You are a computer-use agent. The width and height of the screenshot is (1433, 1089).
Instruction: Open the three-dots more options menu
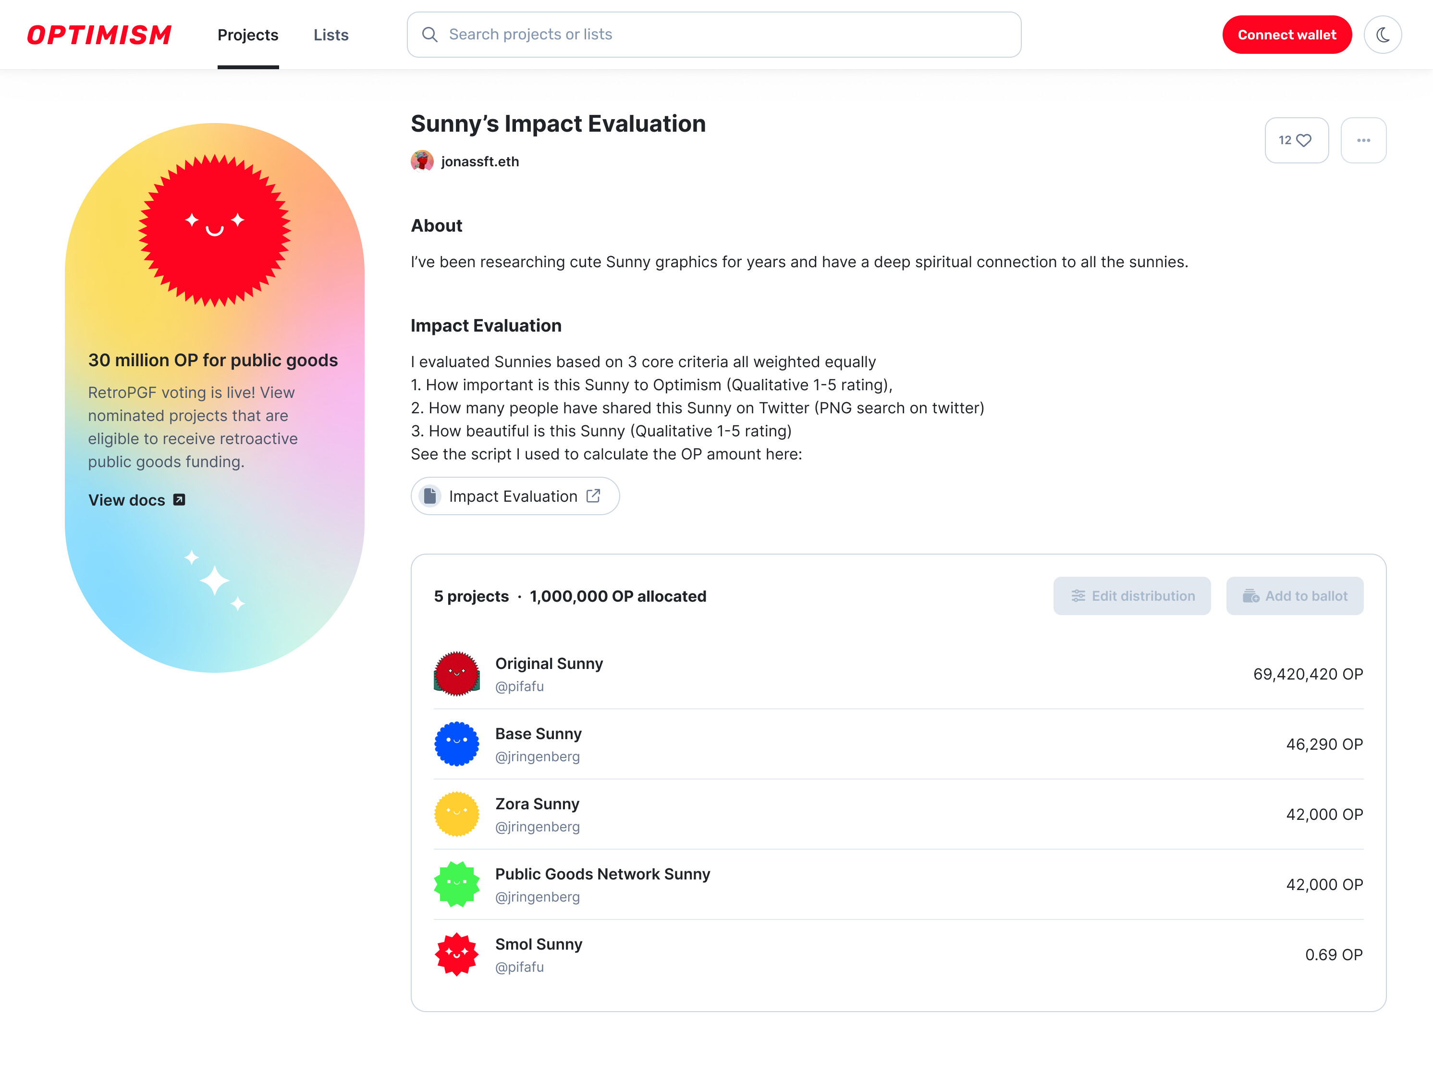[x=1363, y=140]
